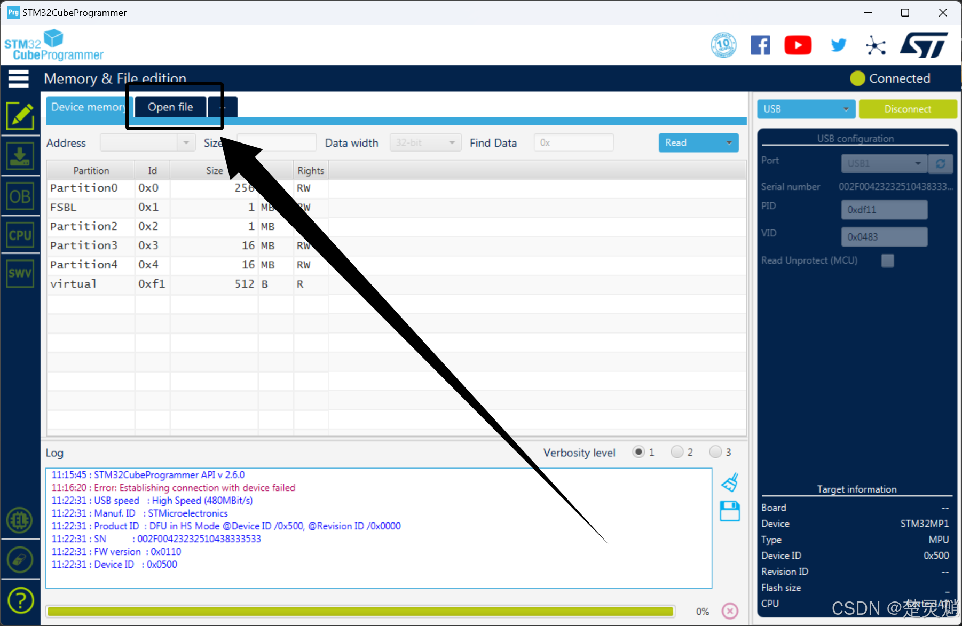Image resolution: width=962 pixels, height=626 pixels.
Task: Click the 0xf1 Id cell
Action: point(152,284)
